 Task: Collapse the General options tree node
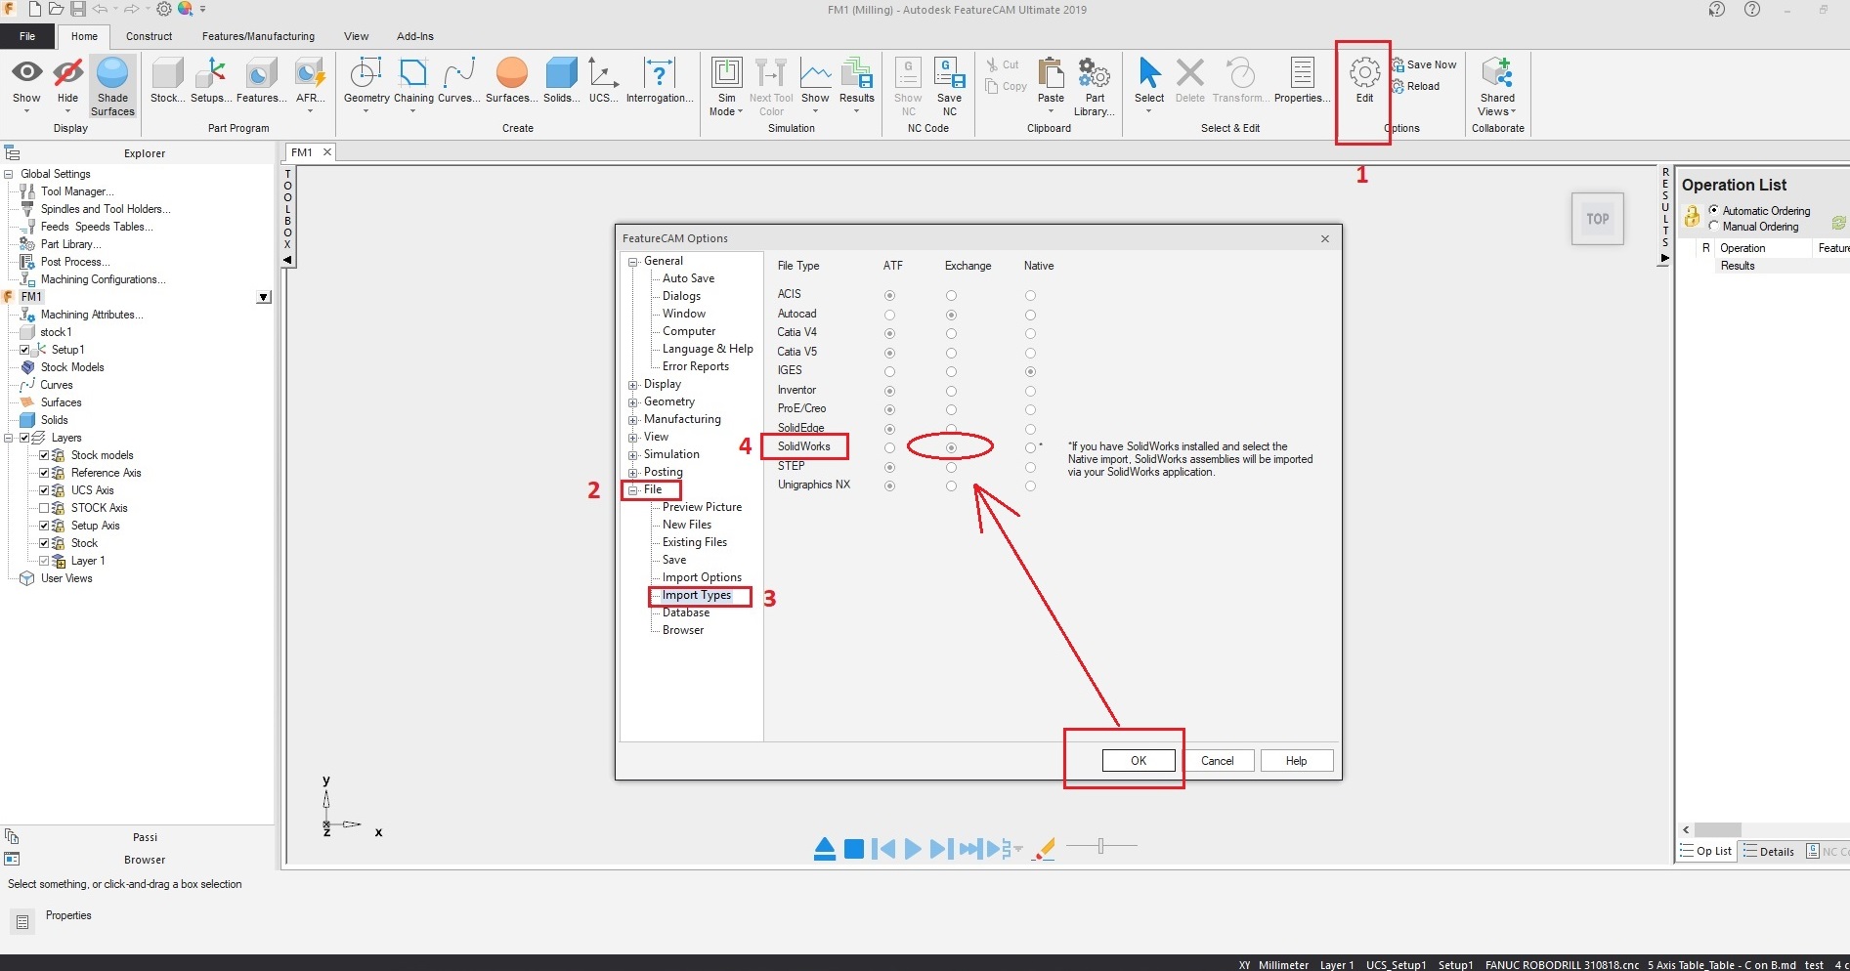pyautogui.click(x=633, y=261)
